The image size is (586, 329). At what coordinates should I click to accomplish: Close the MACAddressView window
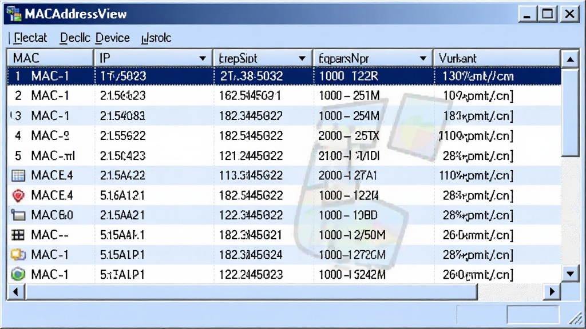click(x=569, y=14)
